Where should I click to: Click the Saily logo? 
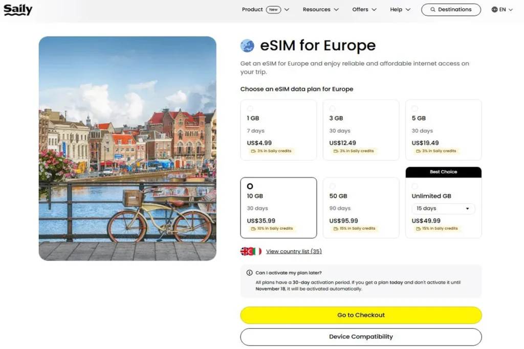(x=18, y=9)
